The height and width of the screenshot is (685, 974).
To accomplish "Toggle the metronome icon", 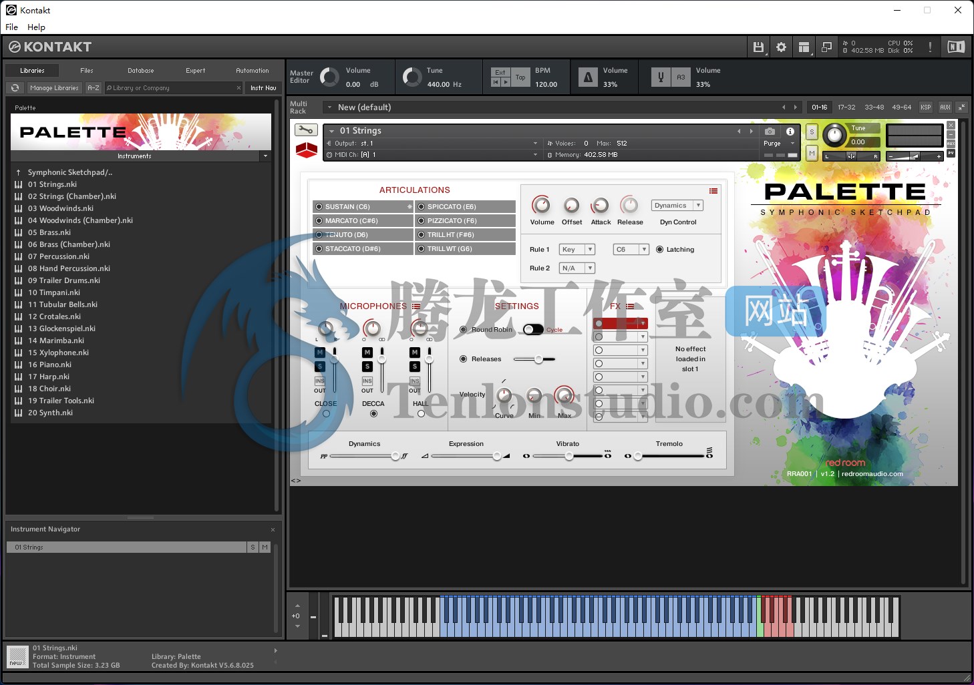I will click(588, 77).
